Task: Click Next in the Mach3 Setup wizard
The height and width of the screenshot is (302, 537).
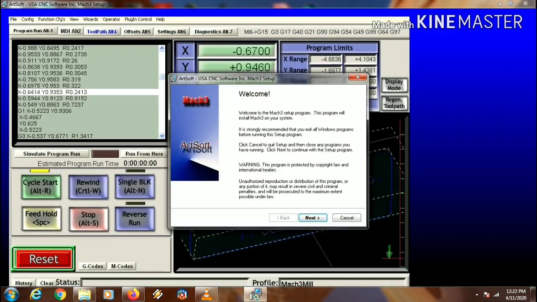Action: click(x=313, y=218)
